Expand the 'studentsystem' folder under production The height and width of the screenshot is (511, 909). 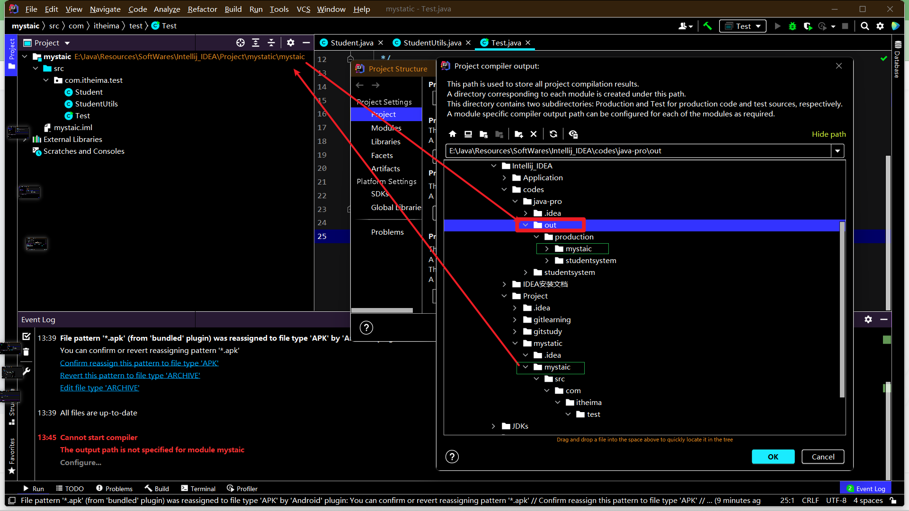[547, 261]
